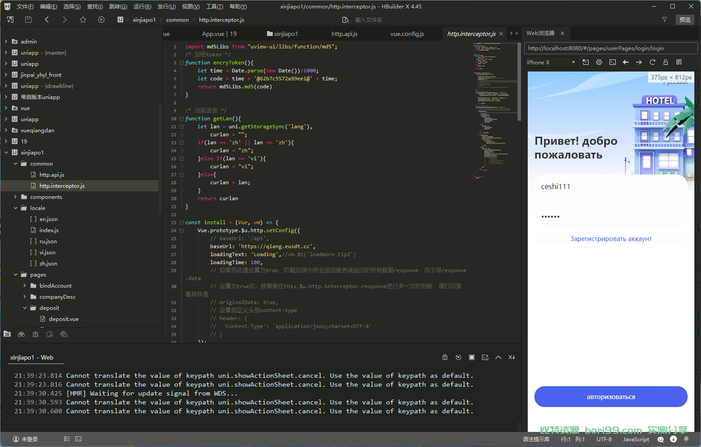701x447 pixels.
Task: Open the 帮助(Y) menu
Action: click(x=238, y=7)
